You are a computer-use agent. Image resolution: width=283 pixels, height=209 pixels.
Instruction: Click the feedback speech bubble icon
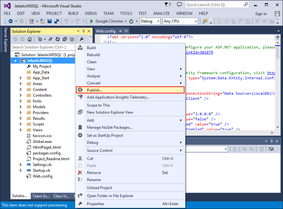pos(179,5)
